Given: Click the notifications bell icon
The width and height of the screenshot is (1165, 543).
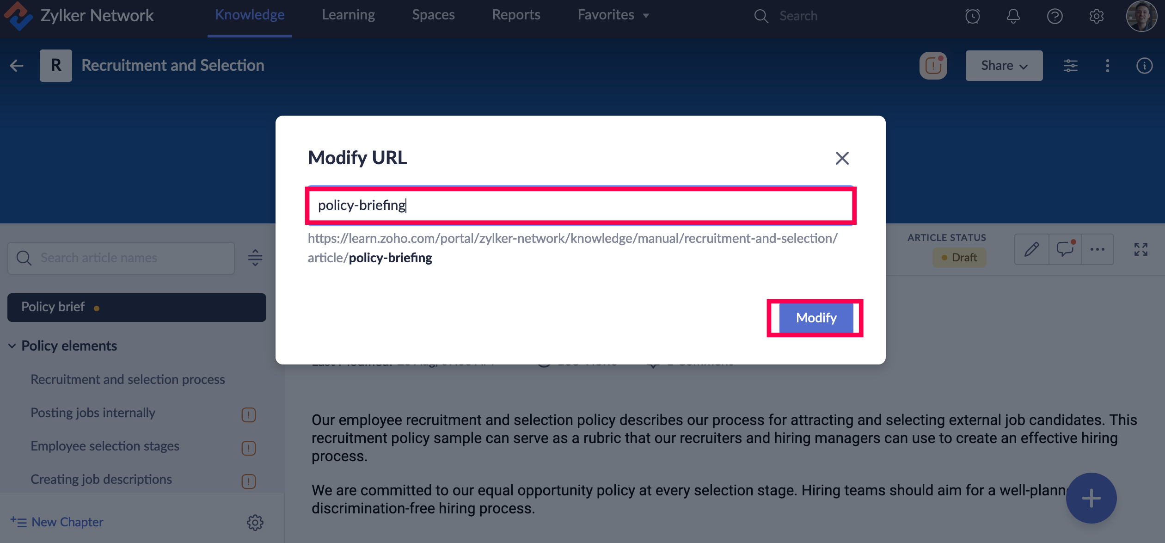Looking at the screenshot, I should (1013, 16).
